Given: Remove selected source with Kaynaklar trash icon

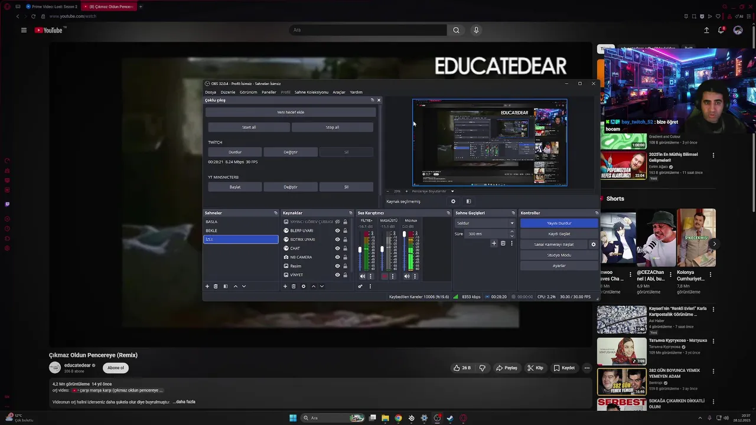Looking at the screenshot, I should 294,286.
